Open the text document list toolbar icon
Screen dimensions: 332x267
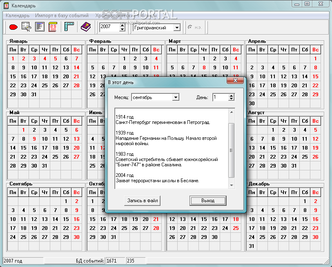[x=40, y=27]
